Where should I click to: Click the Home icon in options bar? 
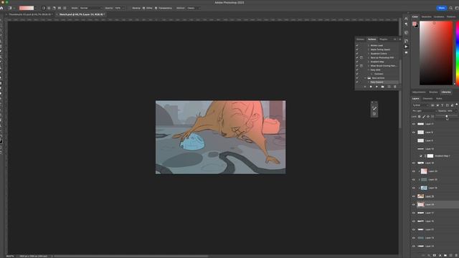[x=1, y=8]
